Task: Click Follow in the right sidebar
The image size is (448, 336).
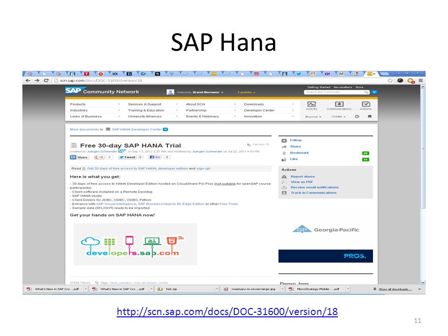Action: (296, 140)
